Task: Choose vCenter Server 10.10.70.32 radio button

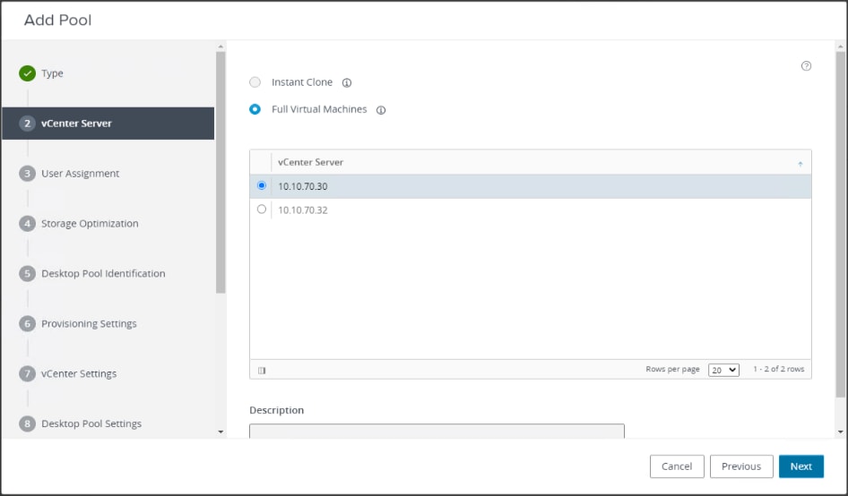Action: click(x=262, y=210)
